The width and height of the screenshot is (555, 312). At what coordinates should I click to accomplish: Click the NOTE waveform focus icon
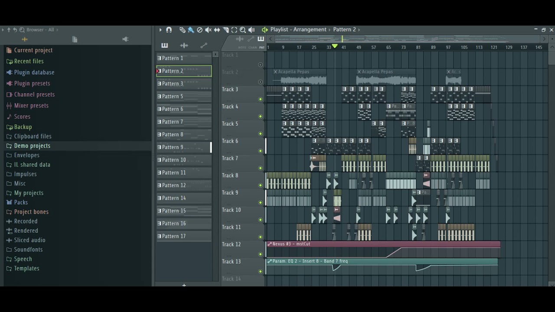tap(240, 39)
